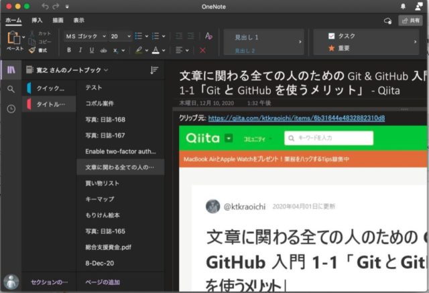
Task: Decrease the indent level
Action: tap(179, 36)
